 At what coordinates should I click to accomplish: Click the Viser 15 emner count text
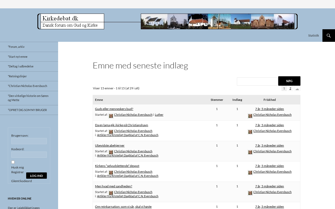click(x=116, y=88)
